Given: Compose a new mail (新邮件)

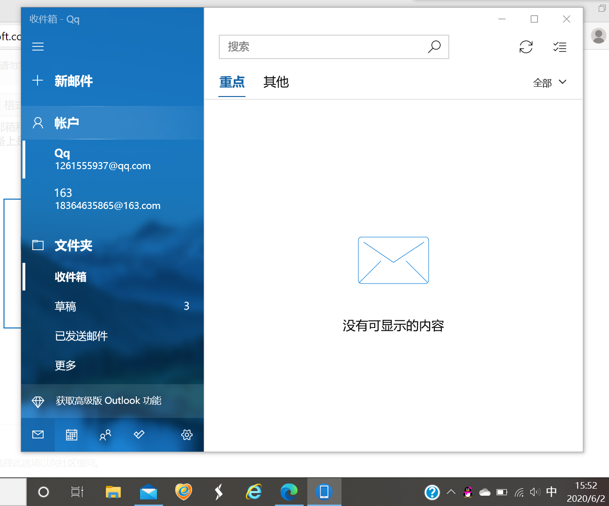Looking at the screenshot, I should pos(112,81).
